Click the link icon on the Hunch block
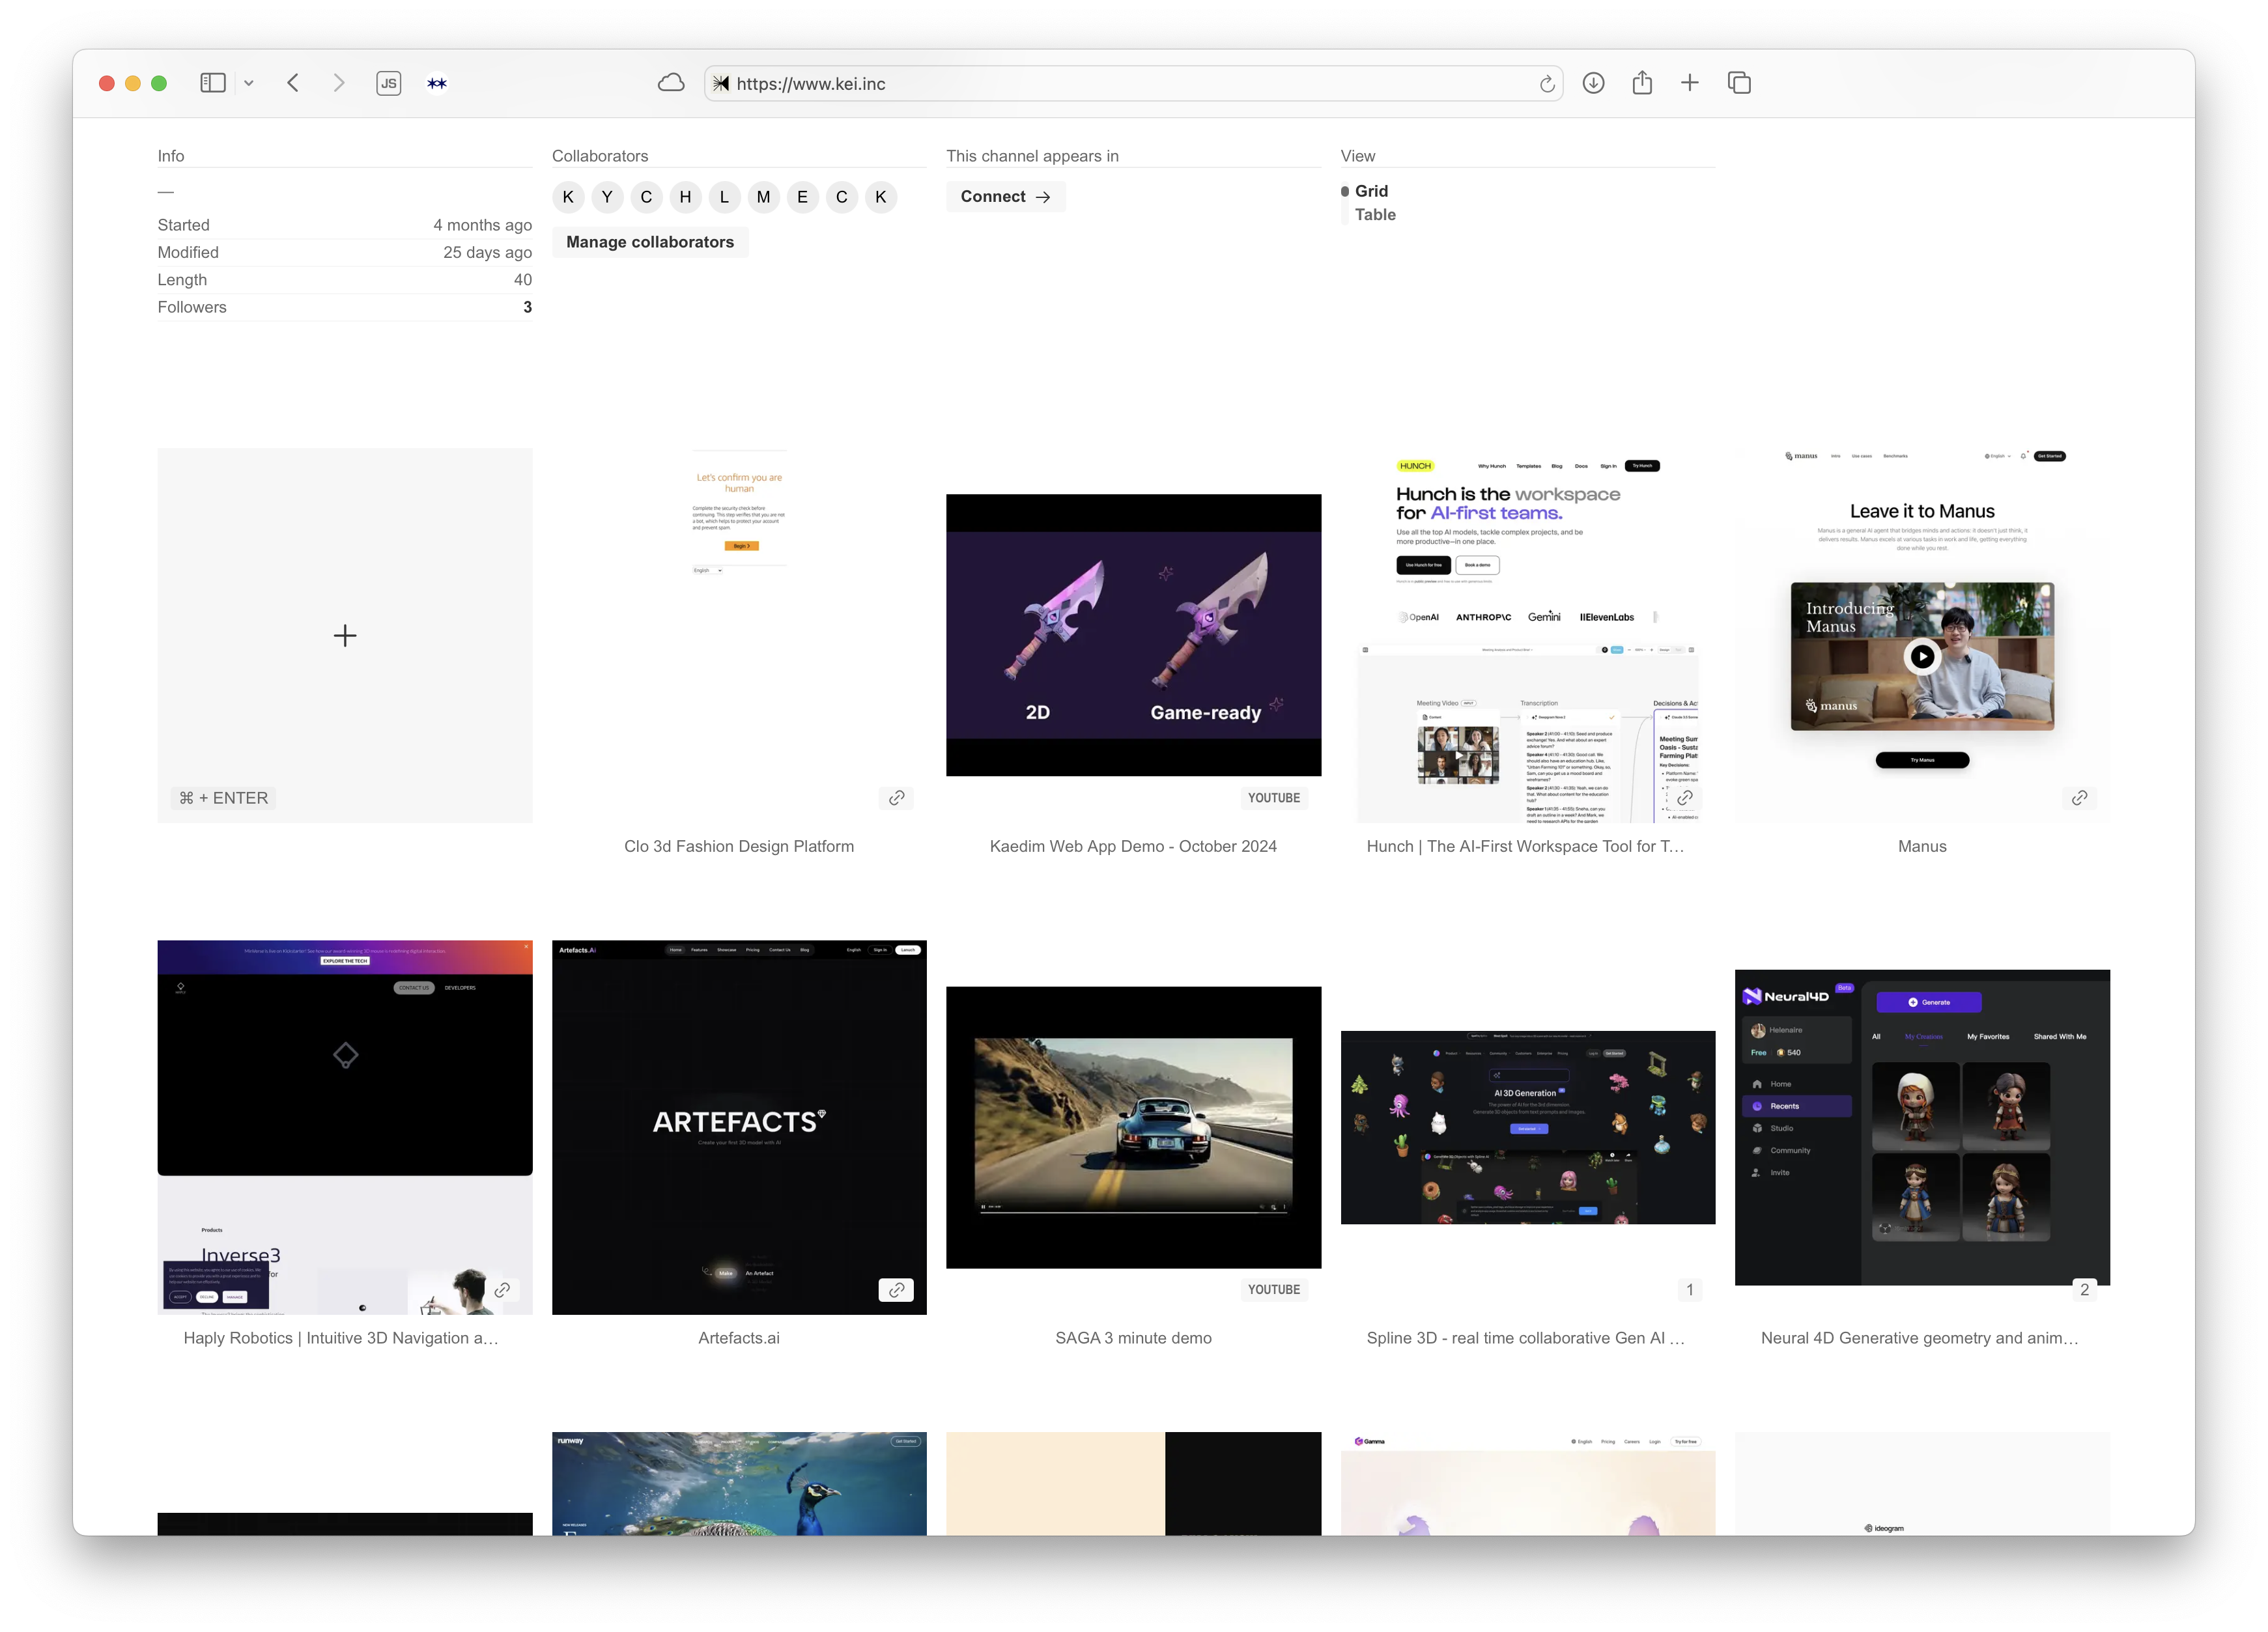The width and height of the screenshot is (2268, 1632). pos(1685,798)
